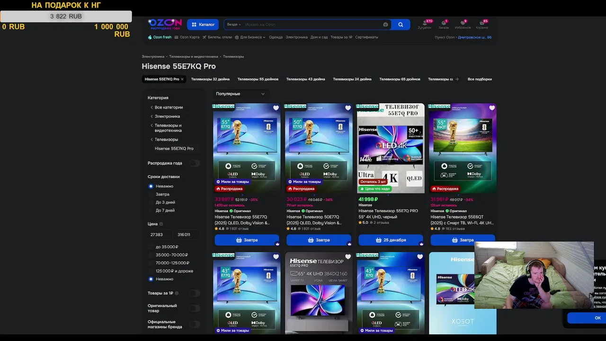
Task: Click the Распродажа badge on the 50E77Q card
Action: pos(301,188)
